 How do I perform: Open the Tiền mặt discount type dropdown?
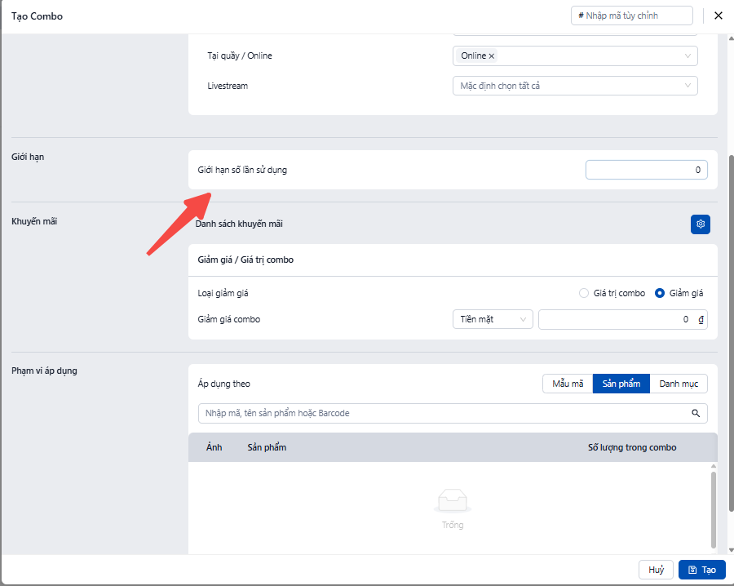tap(493, 320)
